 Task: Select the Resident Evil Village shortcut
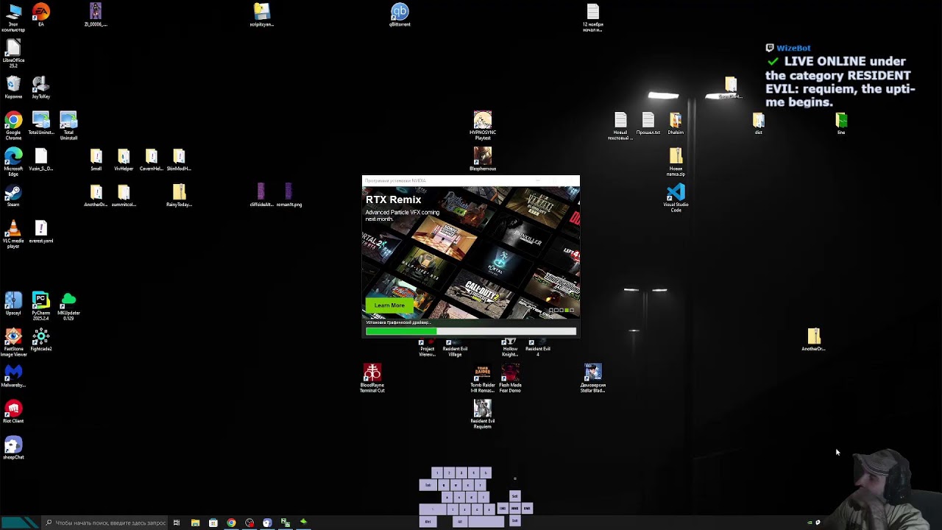[455, 347]
